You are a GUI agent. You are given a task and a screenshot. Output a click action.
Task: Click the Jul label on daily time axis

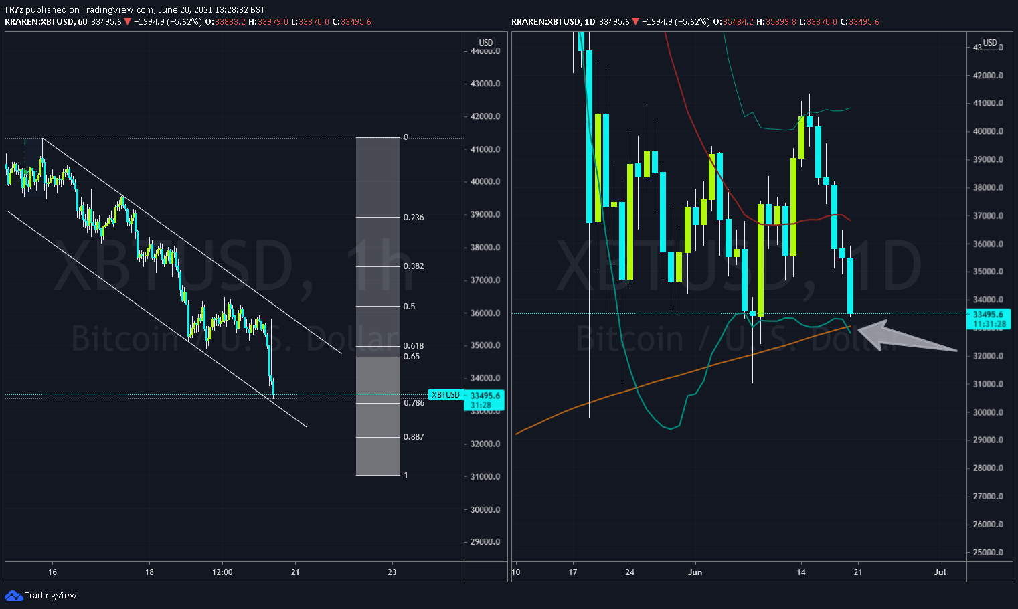click(940, 572)
